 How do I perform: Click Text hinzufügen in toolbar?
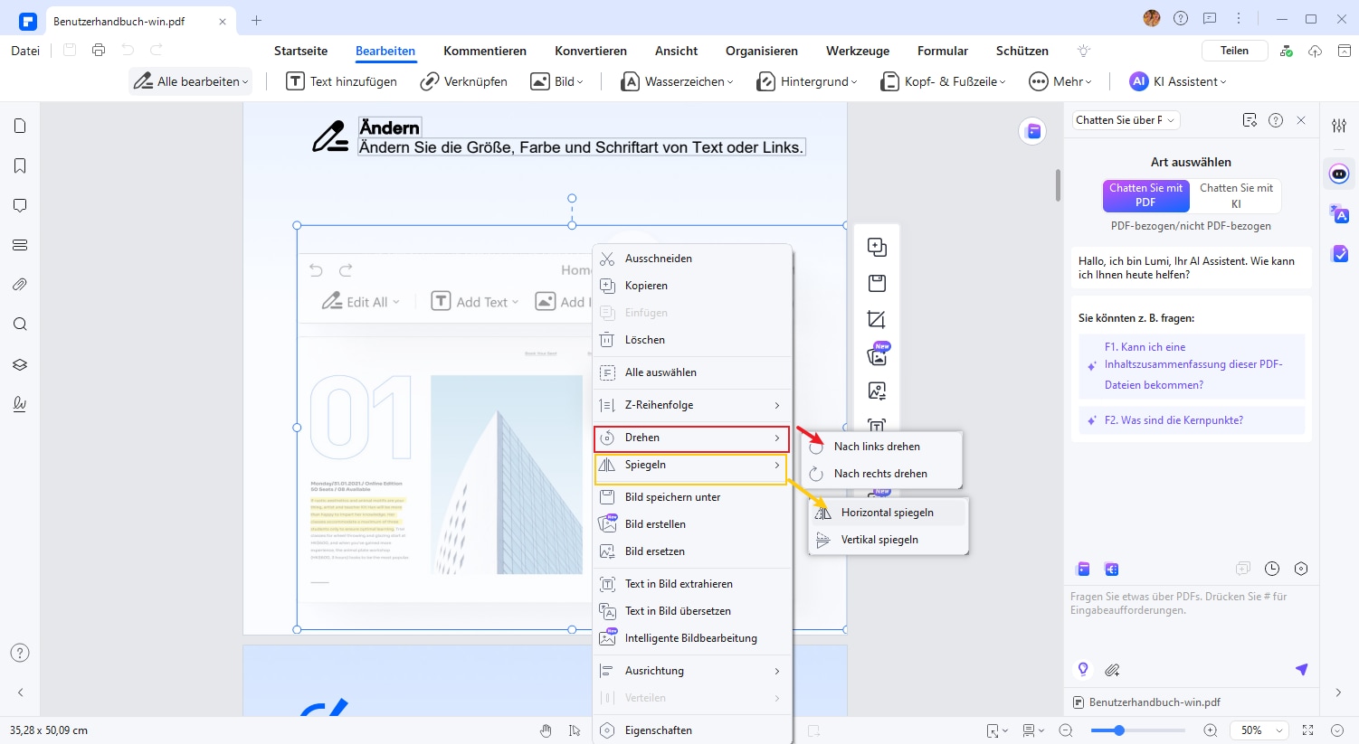pos(341,81)
